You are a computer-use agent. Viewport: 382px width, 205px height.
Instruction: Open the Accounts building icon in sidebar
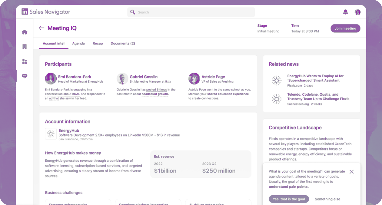(x=25, y=47)
